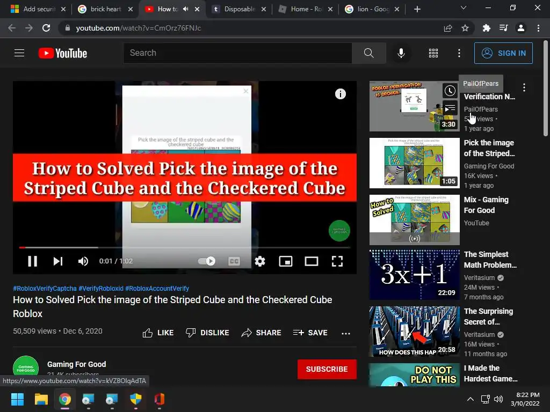Open YouTube settings three-dot menu
The width and height of the screenshot is (550, 412).
coord(459,53)
